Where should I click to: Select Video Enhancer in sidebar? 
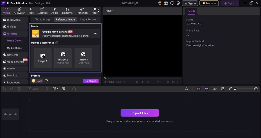pos(15,62)
